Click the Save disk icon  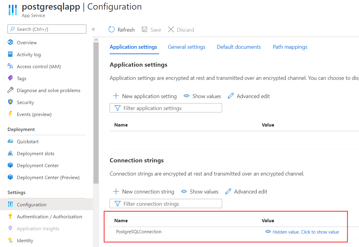coord(144,30)
